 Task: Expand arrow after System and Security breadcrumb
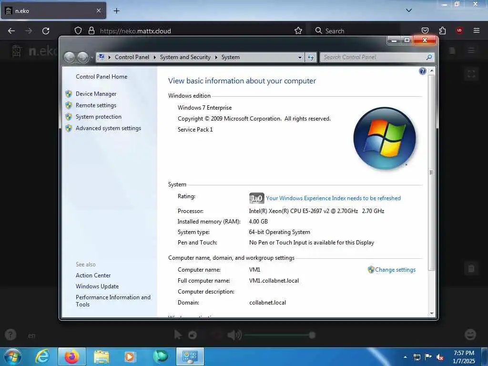coord(216,57)
